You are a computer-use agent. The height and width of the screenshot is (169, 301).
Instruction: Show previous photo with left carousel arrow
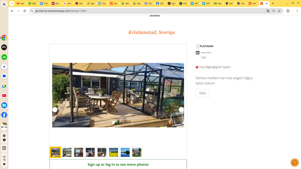(x=55, y=109)
